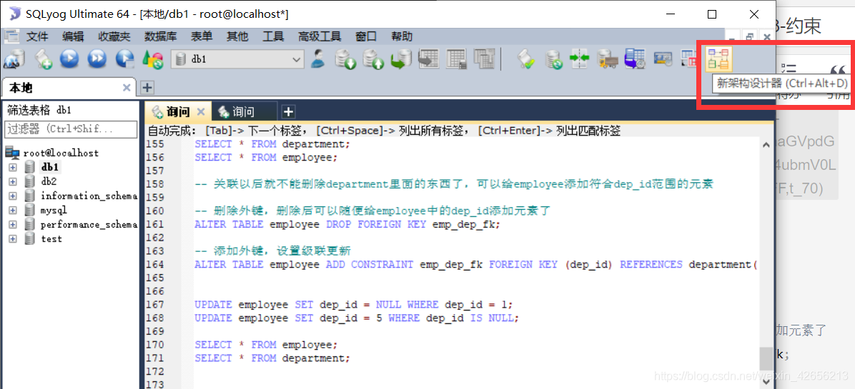Expand the db1 tree node
Screen dimensions: 855x389
13,167
